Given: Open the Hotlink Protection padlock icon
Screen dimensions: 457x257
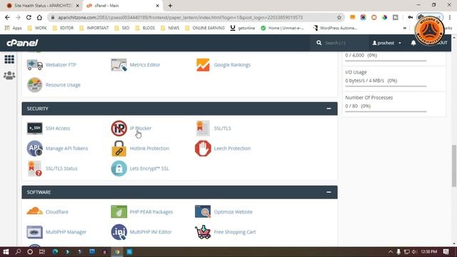Looking at the screenshot, I should [x=119, y=148].
